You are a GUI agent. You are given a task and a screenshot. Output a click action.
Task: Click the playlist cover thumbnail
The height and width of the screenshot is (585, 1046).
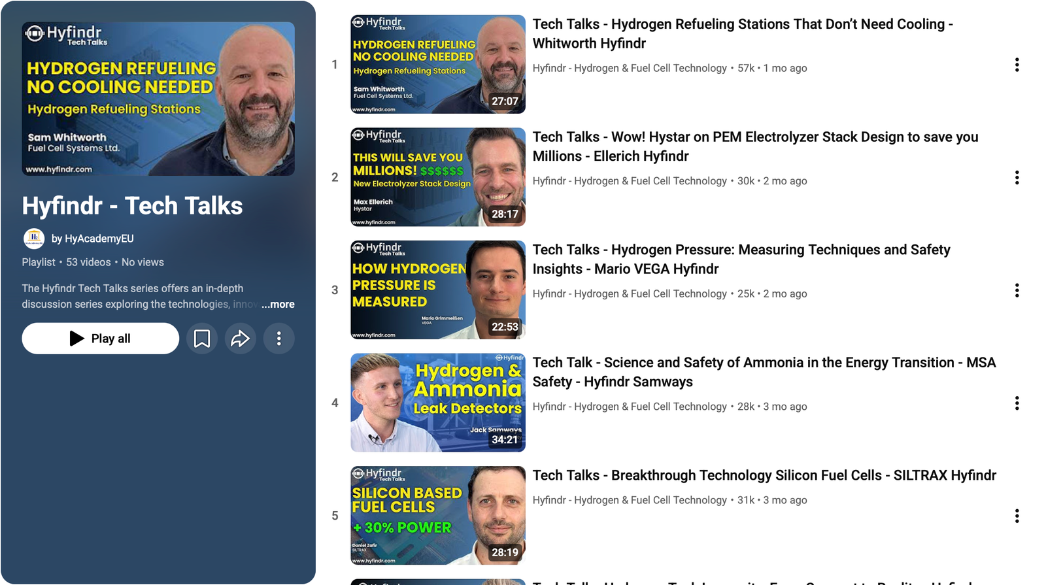point(158,99)
